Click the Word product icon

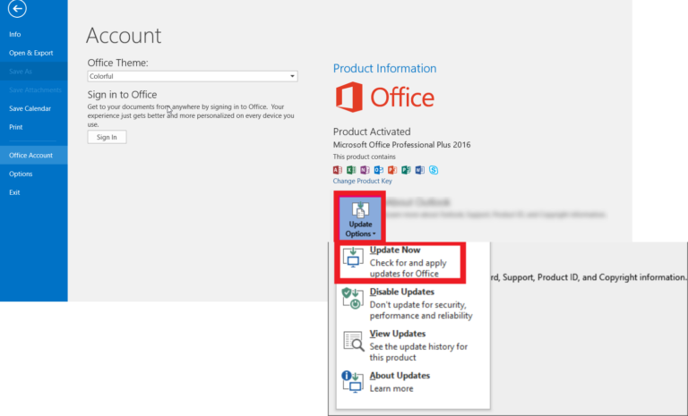[x=420, y=170]
